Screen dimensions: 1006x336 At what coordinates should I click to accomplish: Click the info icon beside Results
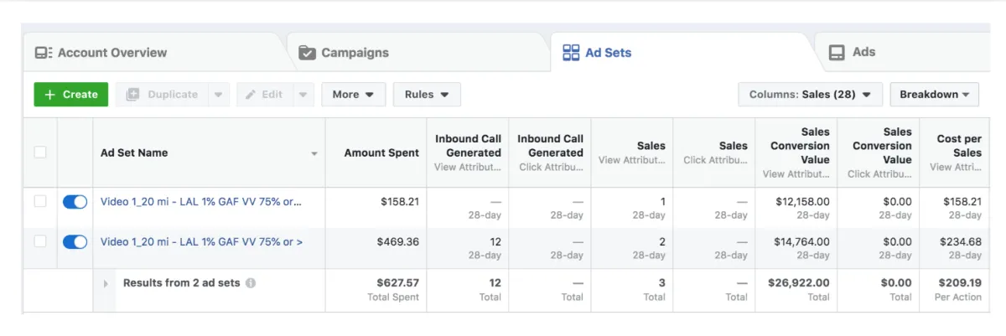coord(251,283)
